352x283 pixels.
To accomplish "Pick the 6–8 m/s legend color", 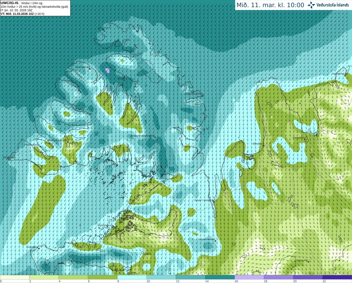I will 103,277.
